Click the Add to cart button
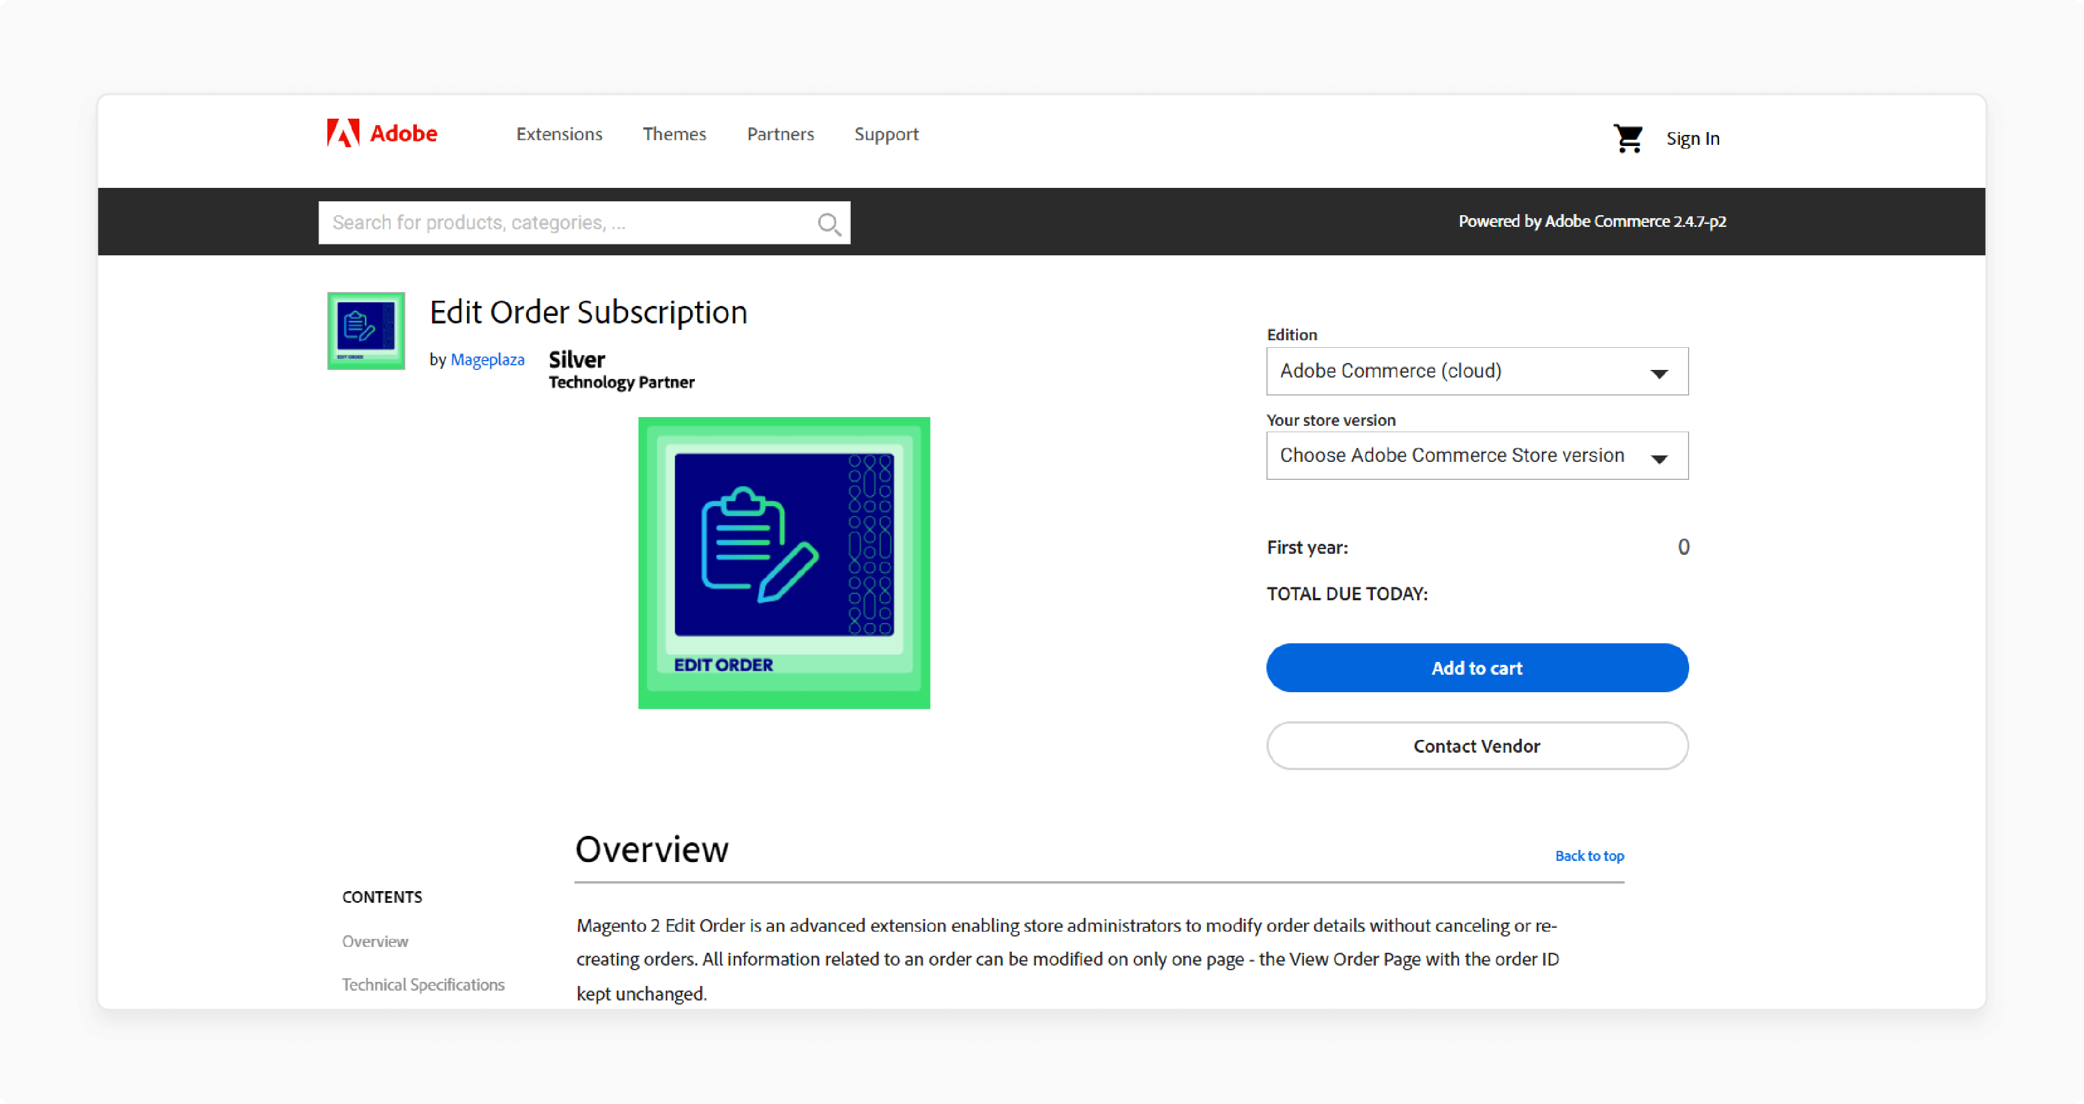Image resolution: width=2084 pixels, height=1104 pixels. pos(1476,668)
